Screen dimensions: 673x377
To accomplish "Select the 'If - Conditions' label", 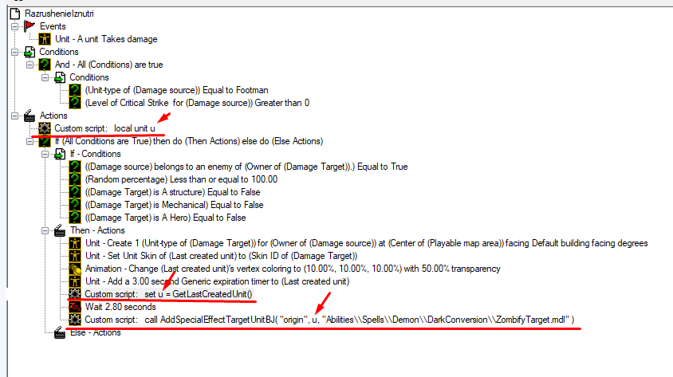I will pos(95,154).
